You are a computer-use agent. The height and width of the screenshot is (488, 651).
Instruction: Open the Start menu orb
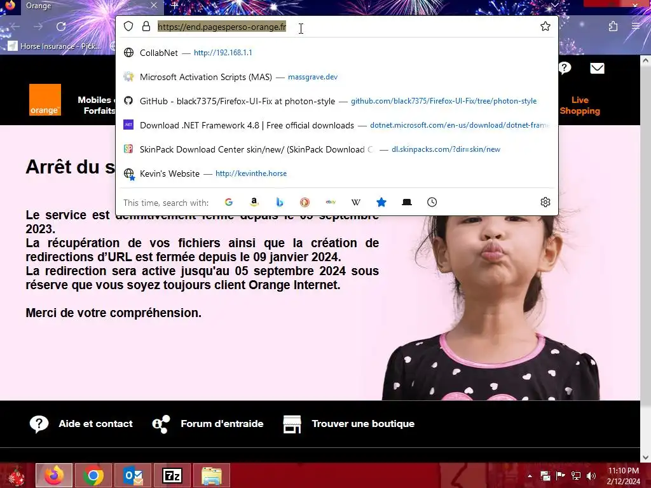pyautogui.click(x=16, y=475)
